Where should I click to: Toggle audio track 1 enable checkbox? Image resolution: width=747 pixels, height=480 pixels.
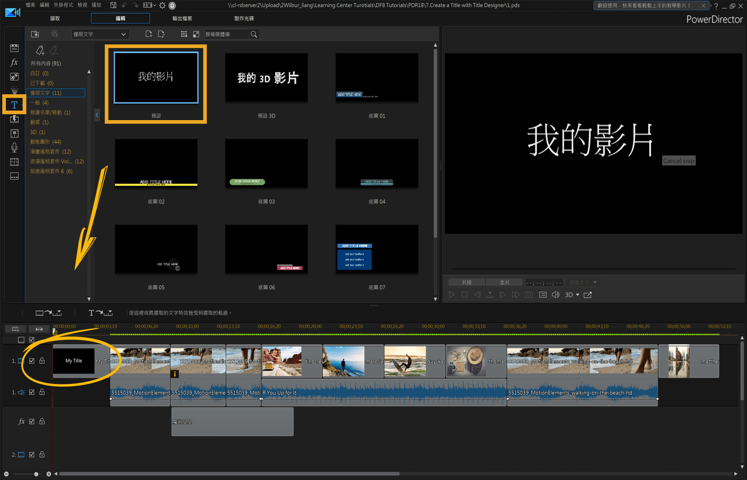coord(32,392)
